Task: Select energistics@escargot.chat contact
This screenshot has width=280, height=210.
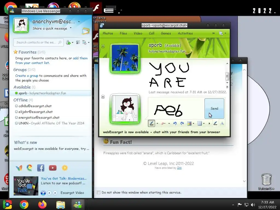Action: [39, 118]
